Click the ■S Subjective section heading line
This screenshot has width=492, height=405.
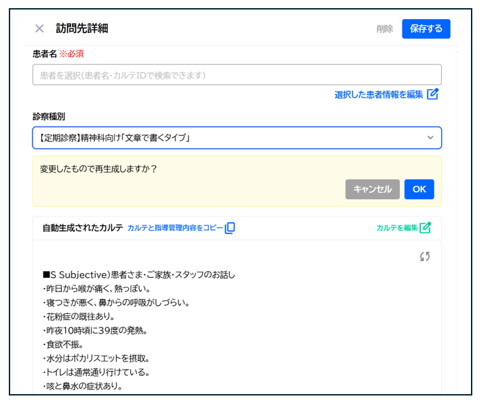(139, 275)
